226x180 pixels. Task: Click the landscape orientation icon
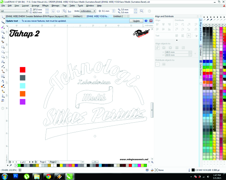pos(58,11)
